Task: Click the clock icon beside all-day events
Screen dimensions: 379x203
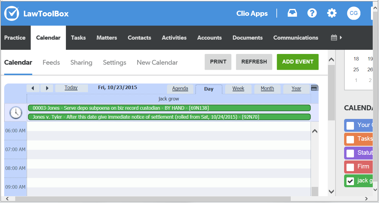Action: click(16, 113)
